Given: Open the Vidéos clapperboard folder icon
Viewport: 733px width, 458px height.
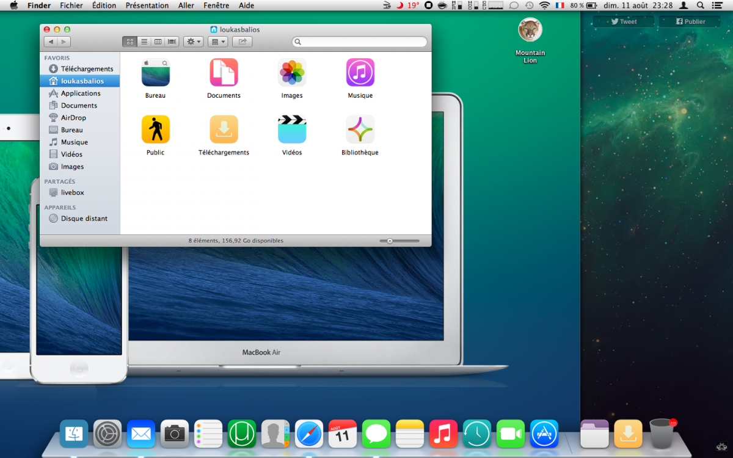Looking at the screenshot, I should 292,129.
